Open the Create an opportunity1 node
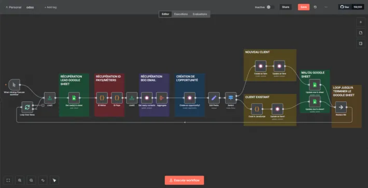This screenshot has height=188, width=368. pyautogui.click(x=190, y=98)
